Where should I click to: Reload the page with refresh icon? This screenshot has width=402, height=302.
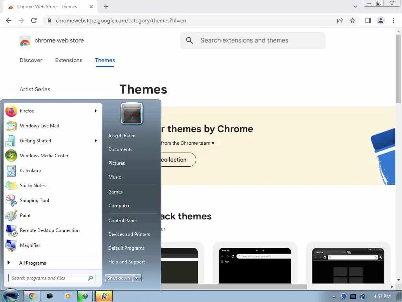(x=34, y=20)
